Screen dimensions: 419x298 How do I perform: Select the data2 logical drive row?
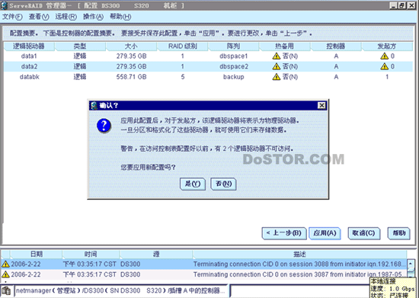[208, 66]
